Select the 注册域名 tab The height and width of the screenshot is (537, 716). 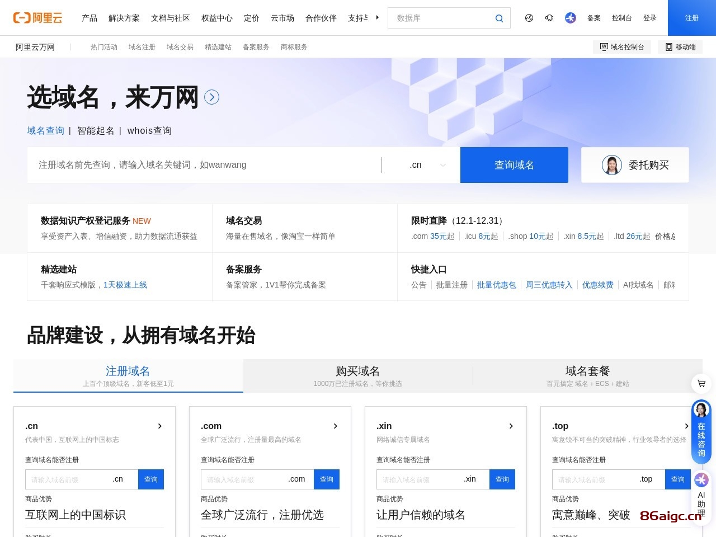pos(128,376)
